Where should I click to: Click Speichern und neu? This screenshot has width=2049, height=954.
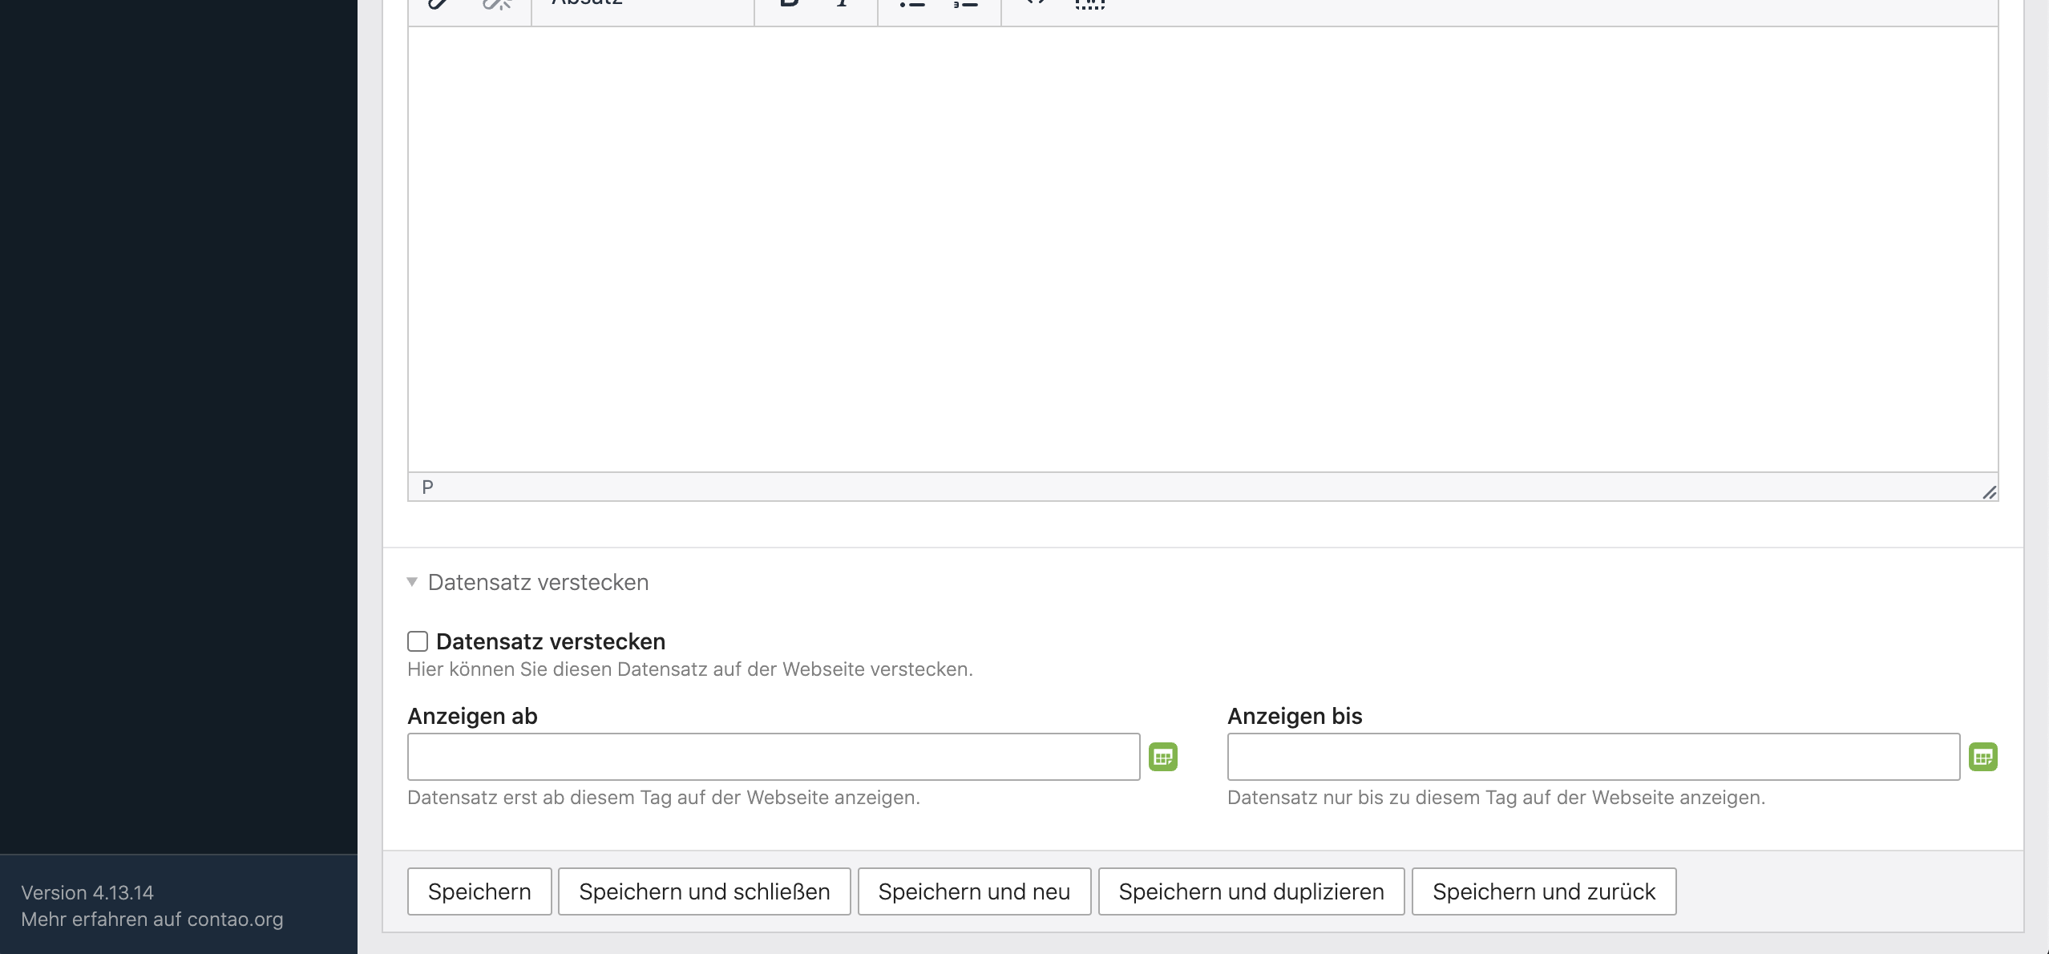click(974, 891)
